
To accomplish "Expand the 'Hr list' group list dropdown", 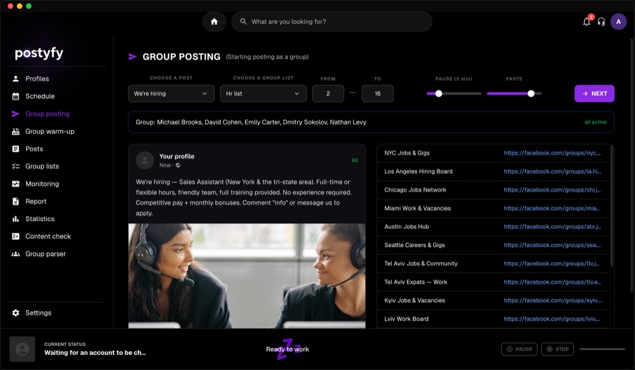I will (x=264, y=93).
